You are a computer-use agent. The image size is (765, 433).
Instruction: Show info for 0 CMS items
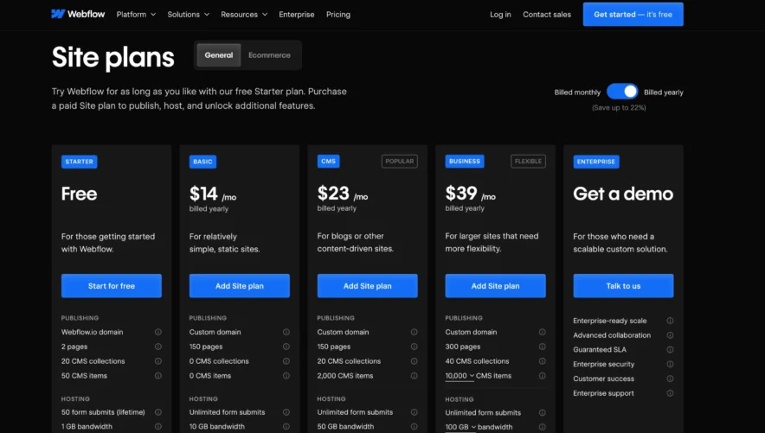click(x=286, y=376)
